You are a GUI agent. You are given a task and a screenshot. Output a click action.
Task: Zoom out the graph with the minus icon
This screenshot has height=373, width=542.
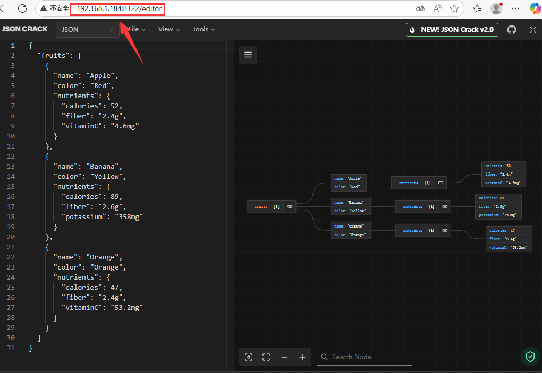pyautogui.click(x=284, y=357)
